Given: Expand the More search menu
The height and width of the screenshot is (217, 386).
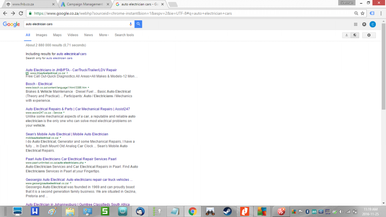Looking at the screenshot, I should pyautogui.click(x=104, y=35).
